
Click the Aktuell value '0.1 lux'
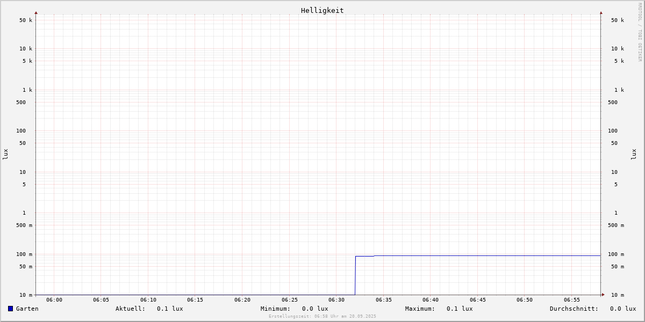(x=170, y=309)
